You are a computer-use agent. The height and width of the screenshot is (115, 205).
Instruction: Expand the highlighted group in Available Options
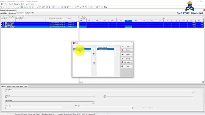point(74,49)
